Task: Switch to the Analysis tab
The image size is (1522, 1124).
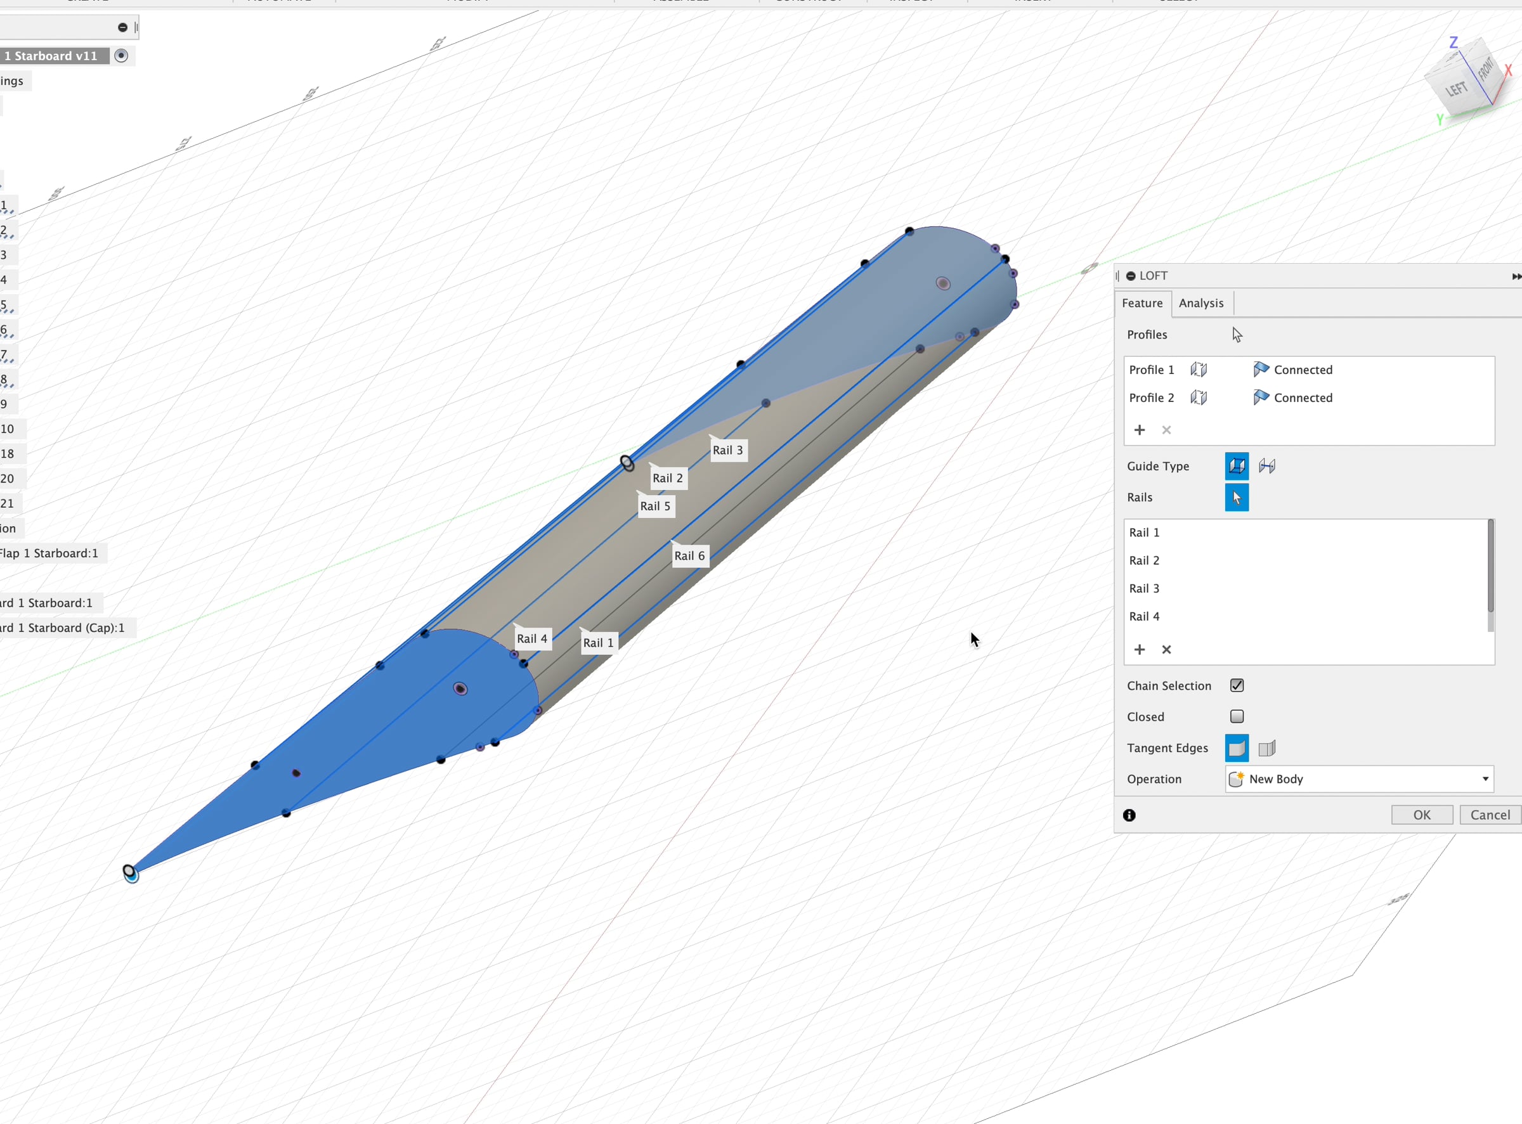Action: (1200, 304)
